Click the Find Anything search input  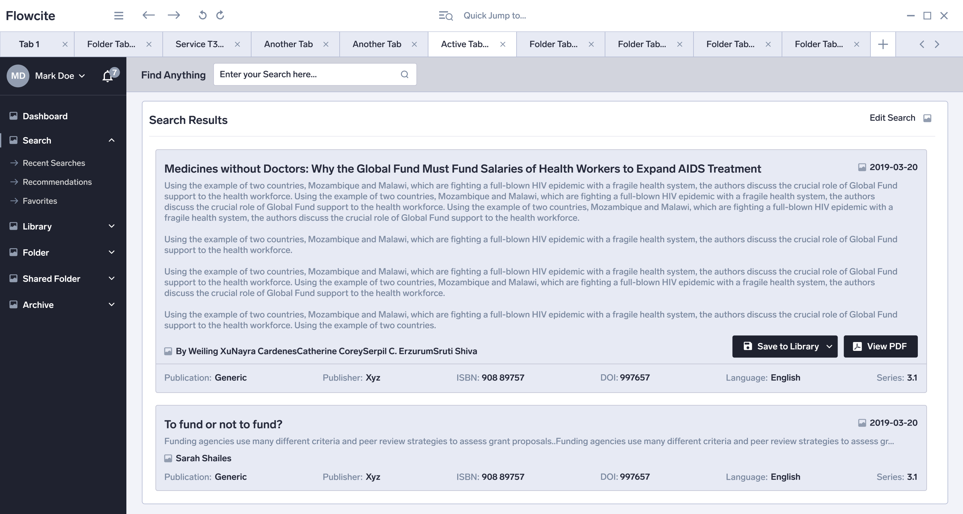point(306,74)
